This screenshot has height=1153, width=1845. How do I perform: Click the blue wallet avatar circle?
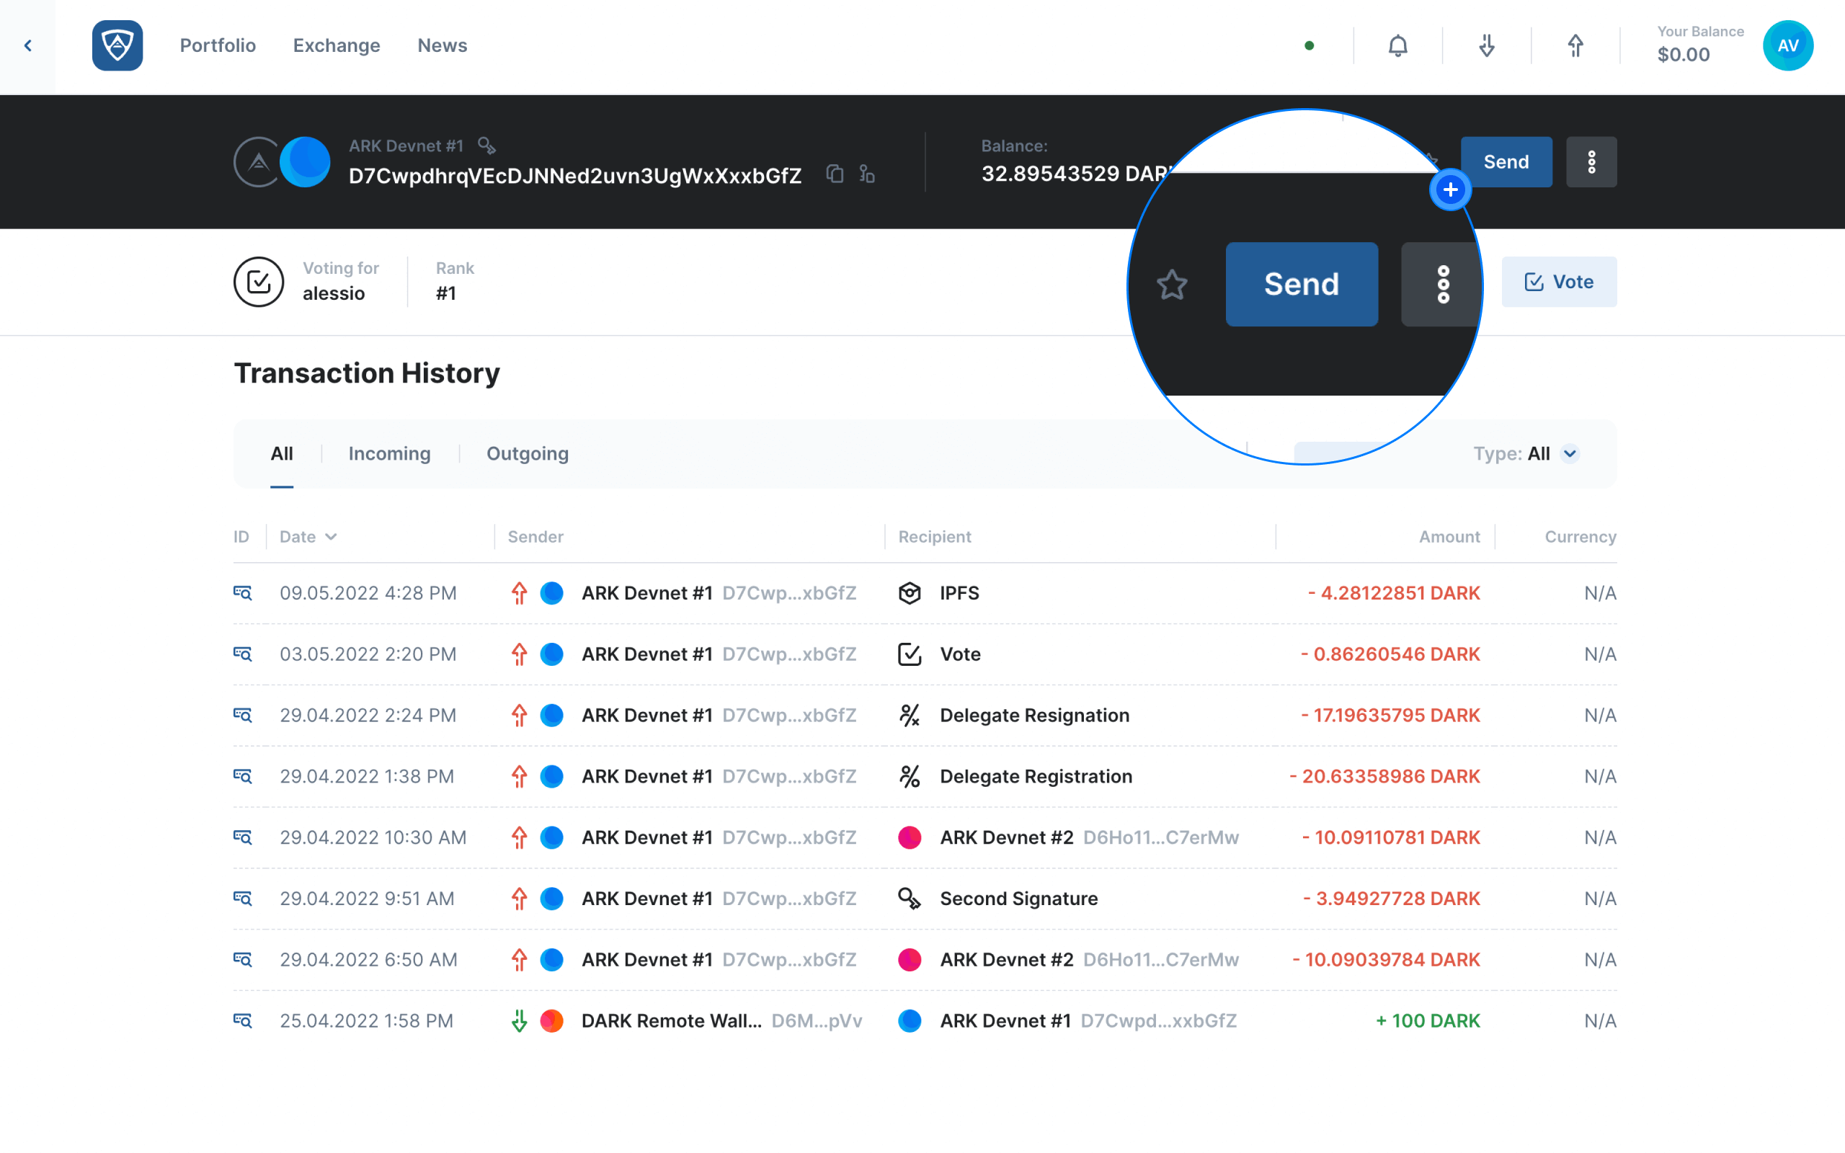pos(305,161)
